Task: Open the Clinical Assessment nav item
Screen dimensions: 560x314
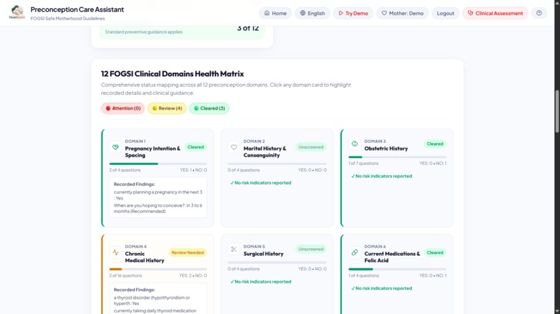Action: (495, 13)
